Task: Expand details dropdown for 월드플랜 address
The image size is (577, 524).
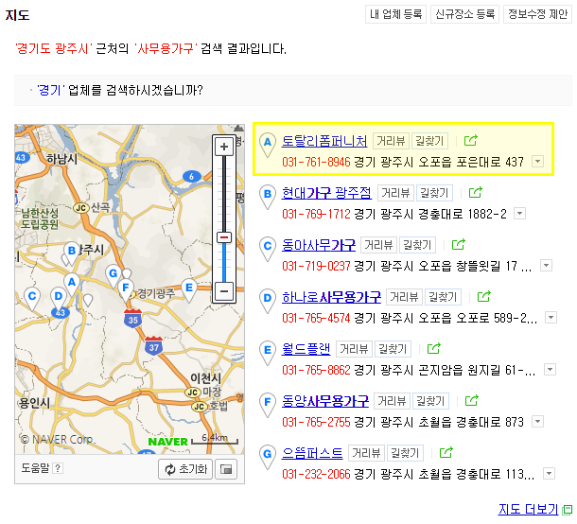Action: point(550,370)
